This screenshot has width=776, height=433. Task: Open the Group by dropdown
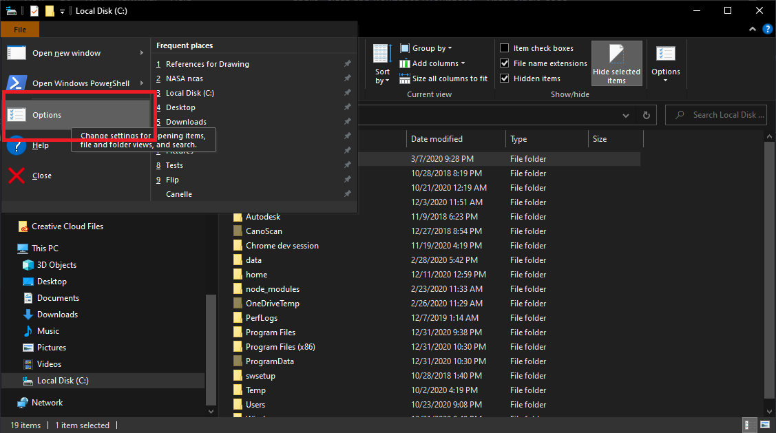(432, 48)
